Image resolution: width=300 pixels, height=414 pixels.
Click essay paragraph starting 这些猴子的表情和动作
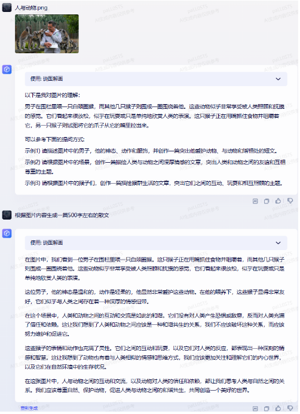click(155, 358)
